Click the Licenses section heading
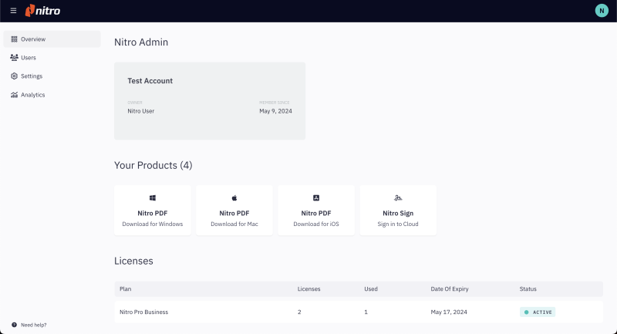 click(133, 261)
